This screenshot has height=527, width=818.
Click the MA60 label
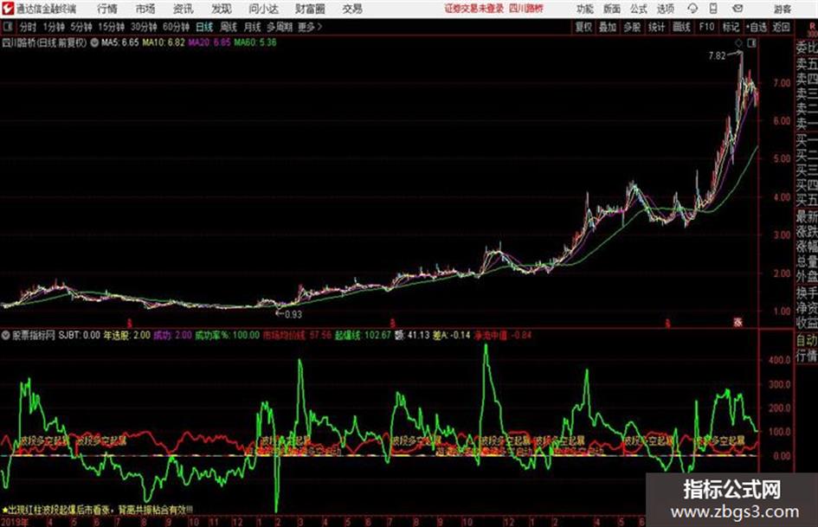pos(255,42)
